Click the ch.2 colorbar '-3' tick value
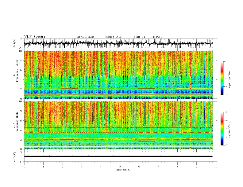The image size is (243, 187). coord(226,112)
